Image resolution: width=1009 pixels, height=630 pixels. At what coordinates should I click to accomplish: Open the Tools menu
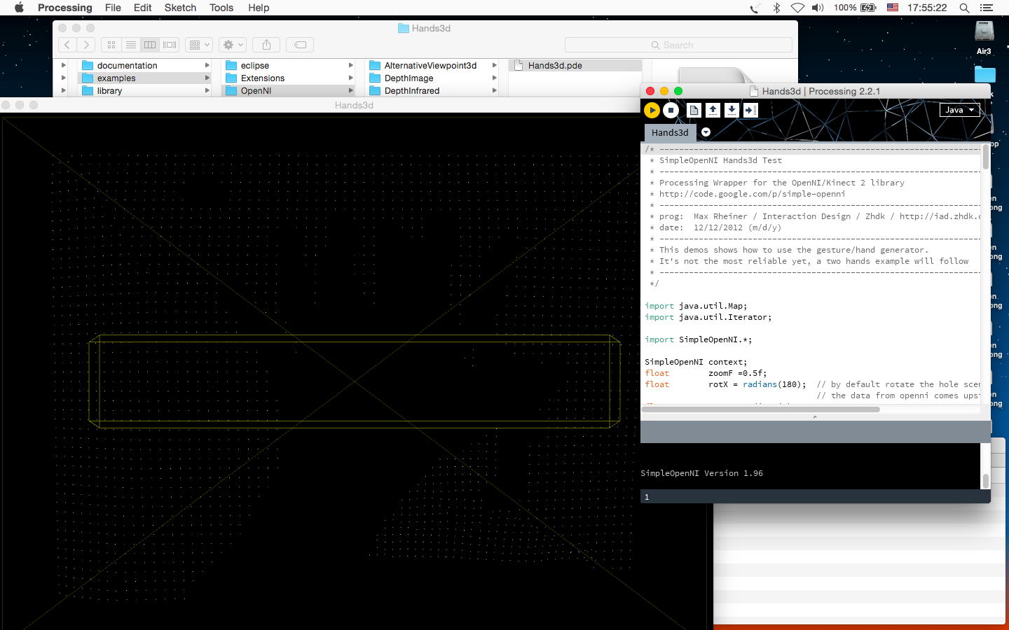point(221,8)
